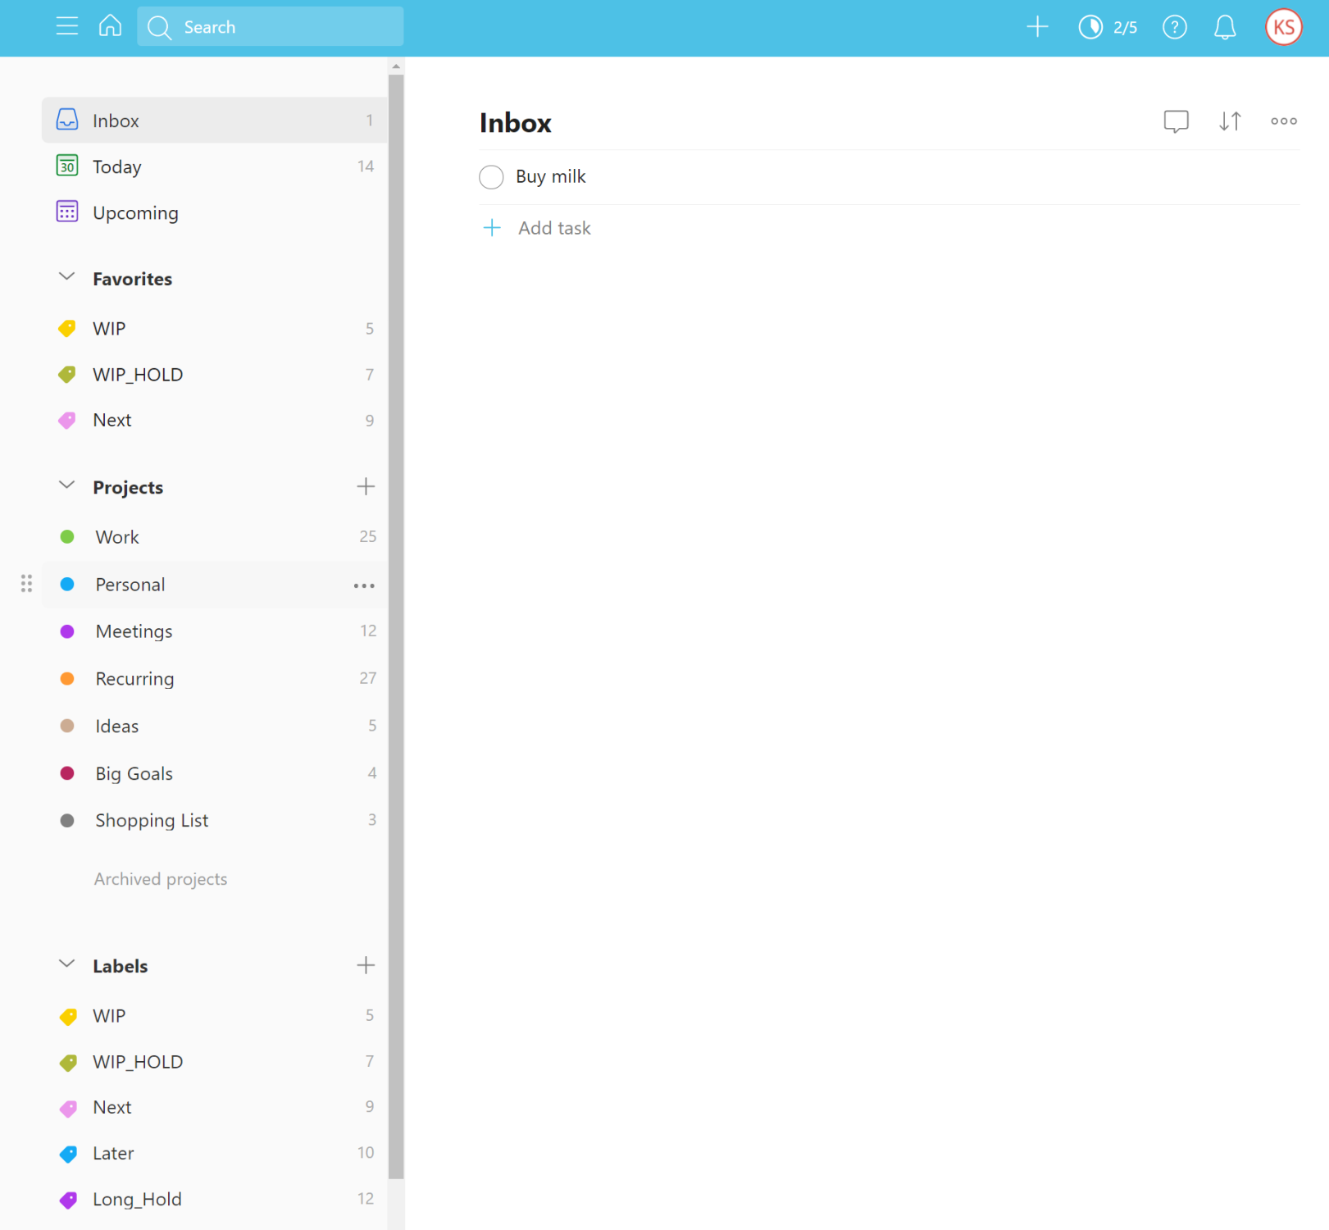This screenshot has width=1329, height=1230.
Task: Click the Inbox tray icon in sidebar
Action: [67, 120]
